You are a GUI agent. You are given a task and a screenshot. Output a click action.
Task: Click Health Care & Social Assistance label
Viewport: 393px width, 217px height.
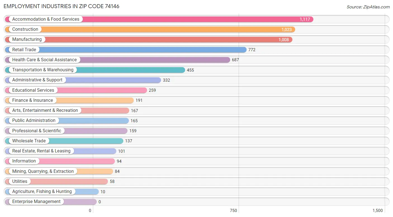(44, 60)
